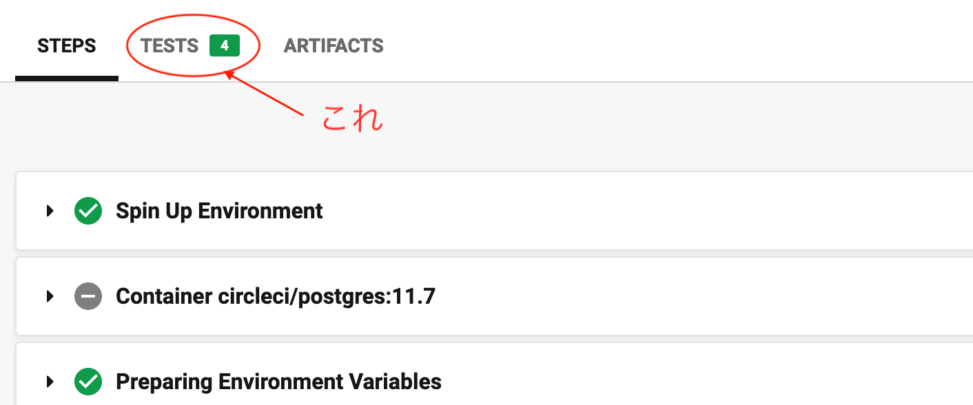The width and height of the screenshot is (973, 405).
Task: Click the green test count badge showing 4
Action: 225,46
